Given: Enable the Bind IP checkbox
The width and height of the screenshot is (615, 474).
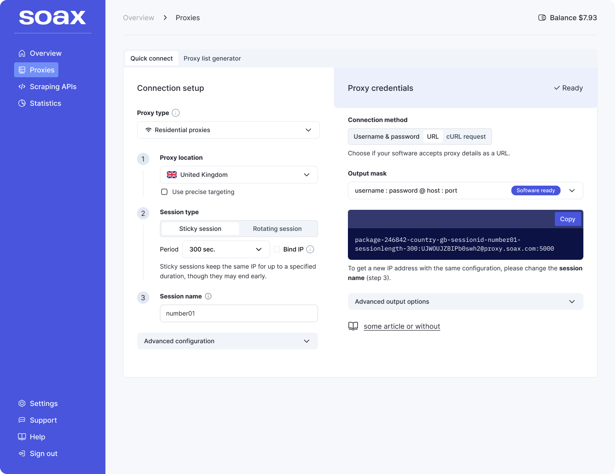Looking at the screenshot, I should click(277, 249).
